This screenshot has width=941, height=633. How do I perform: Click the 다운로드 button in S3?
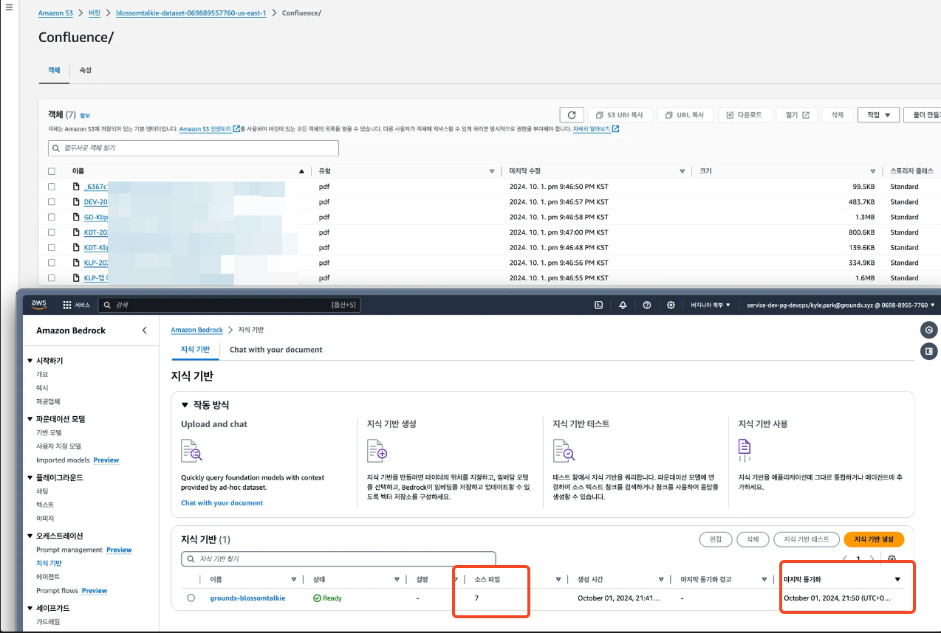(x=745, y=115)
